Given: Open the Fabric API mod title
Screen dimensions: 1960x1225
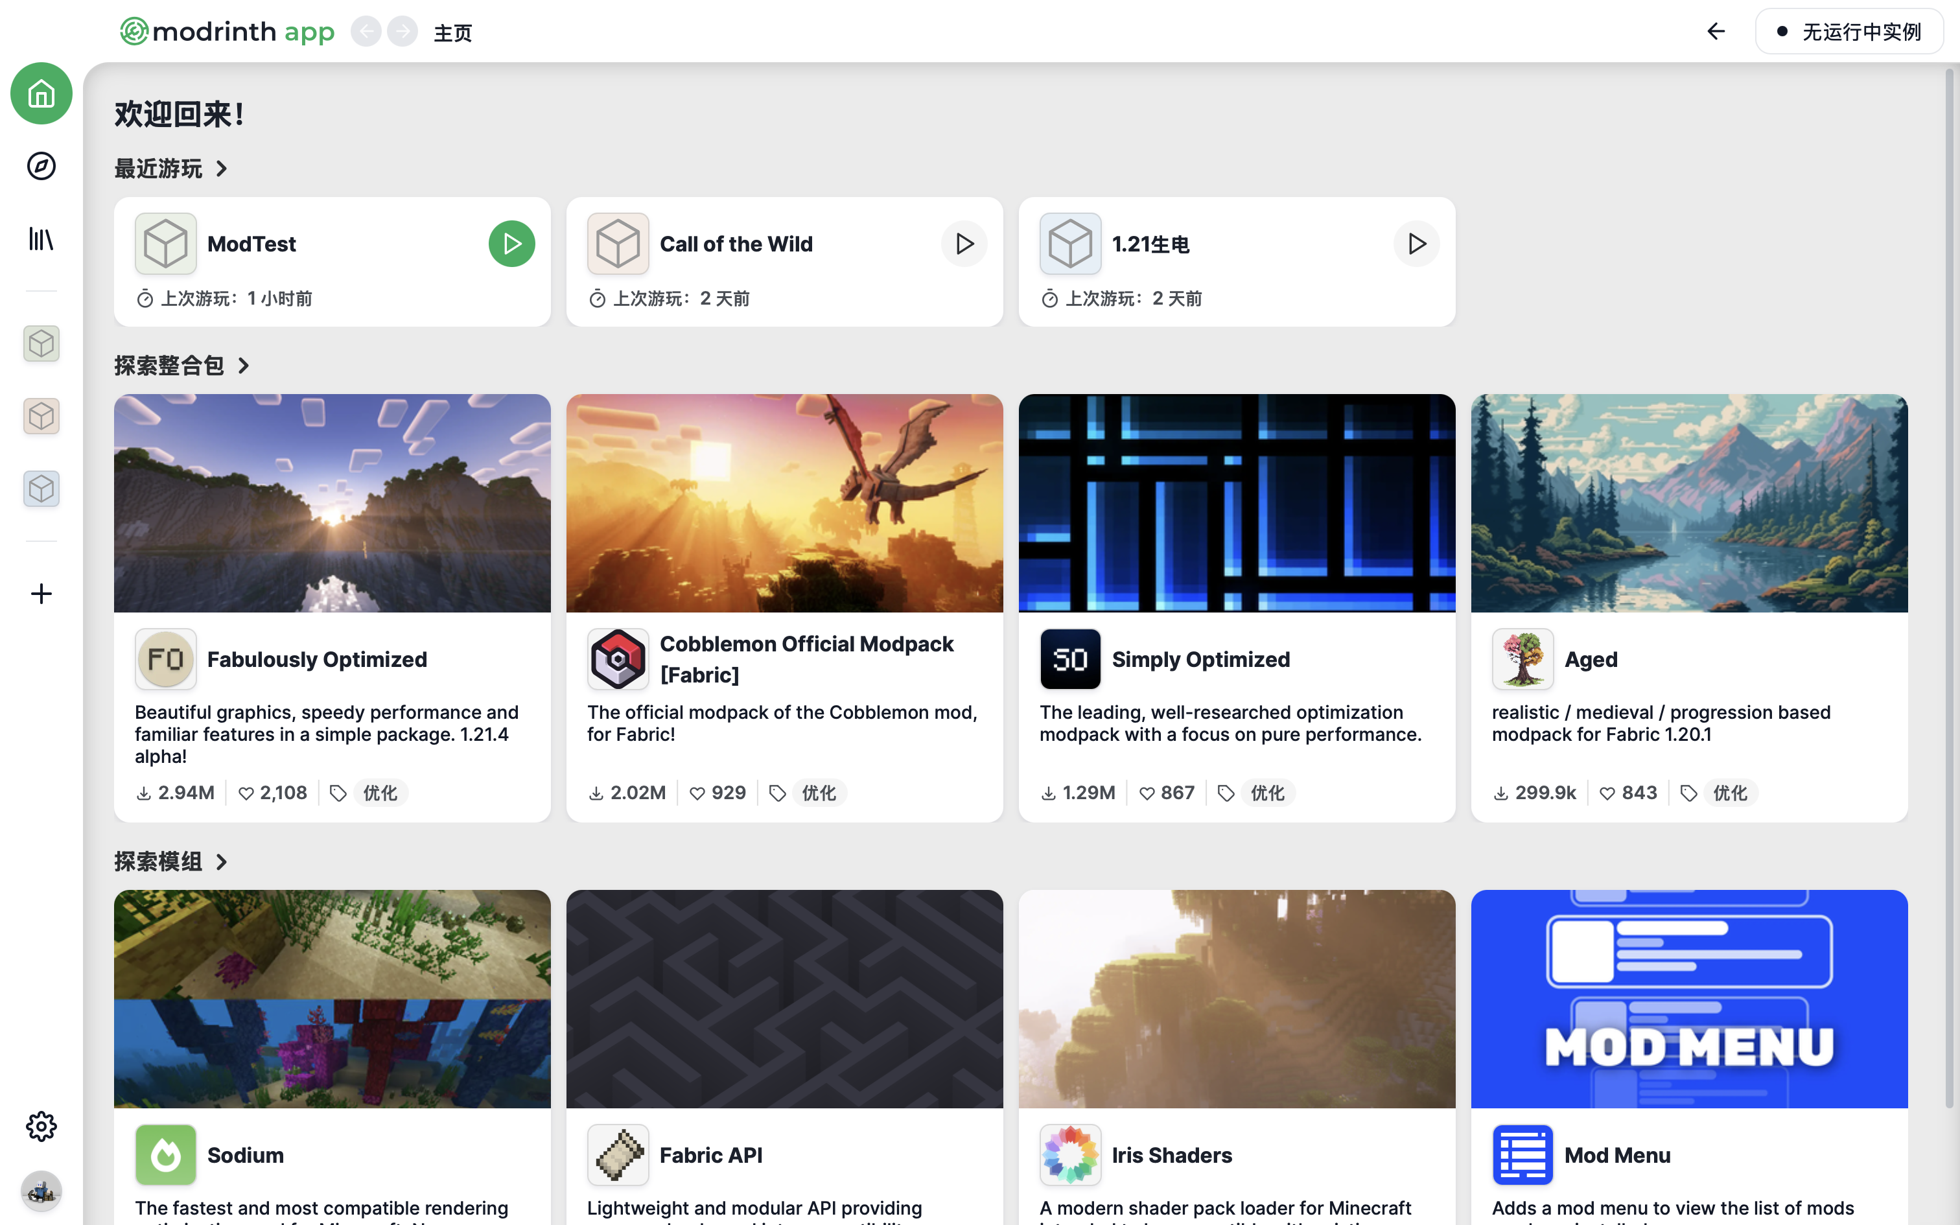Looking at the screenshot, I should [x=711, y=1155].
